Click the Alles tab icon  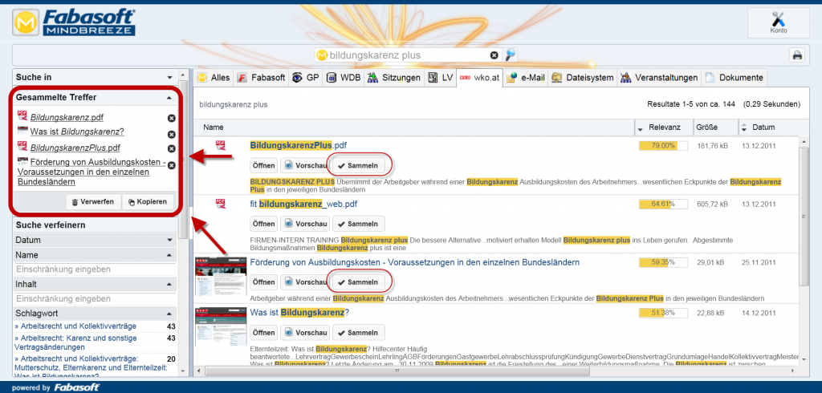tap(202, 78)
